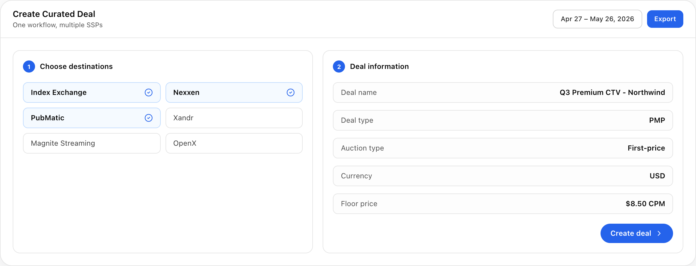
Task: Edit the Floor price field
Action: coord(503,204)
